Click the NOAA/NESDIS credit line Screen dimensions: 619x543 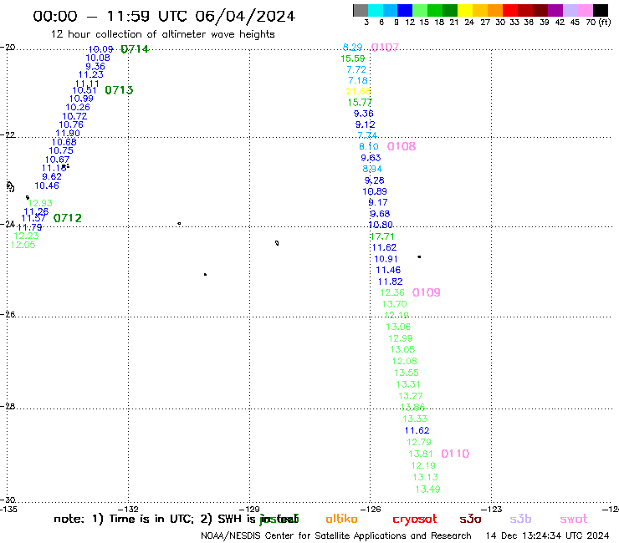pos(336,535)
